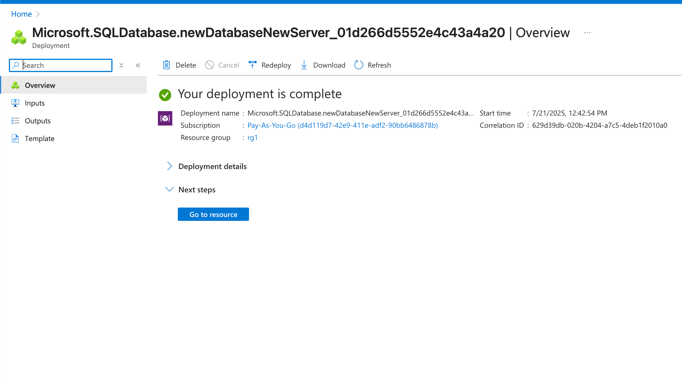
Task: Open the Outputs menu item
Action: pos(38,121)
